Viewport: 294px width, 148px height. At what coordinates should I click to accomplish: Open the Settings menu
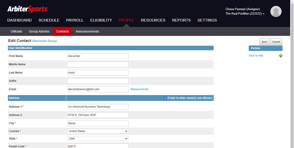coord(207,20)
